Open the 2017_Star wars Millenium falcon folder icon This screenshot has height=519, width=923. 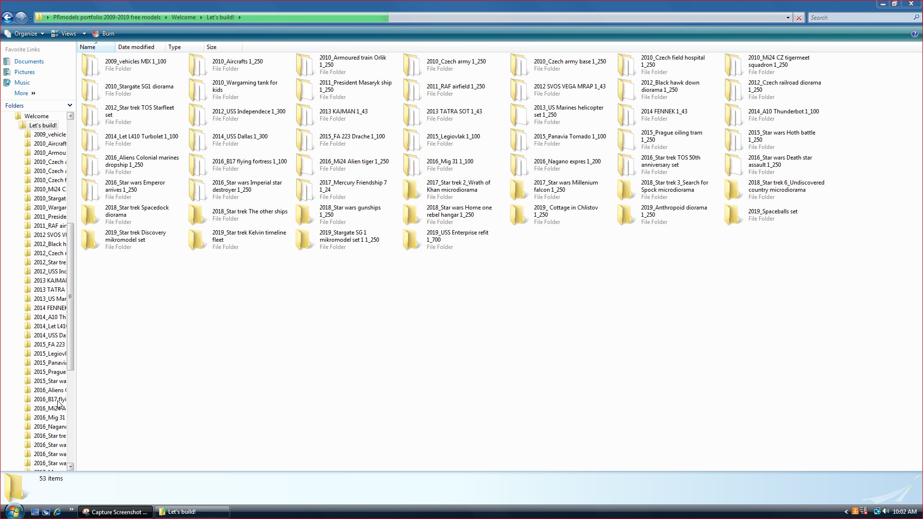click(x=520, y=190)
